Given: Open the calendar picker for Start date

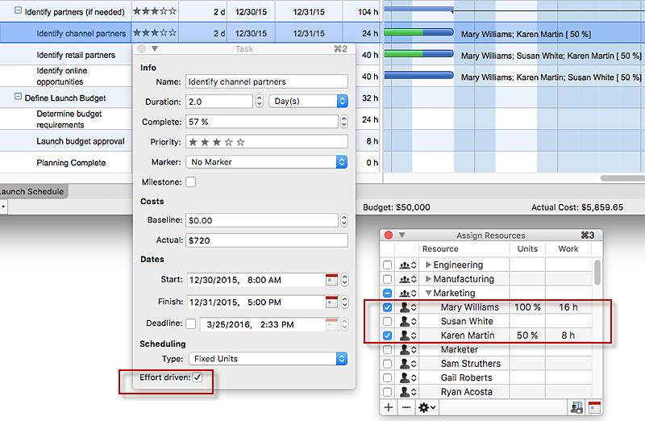Looking at the screenshot, I should [x=331, y=280].
